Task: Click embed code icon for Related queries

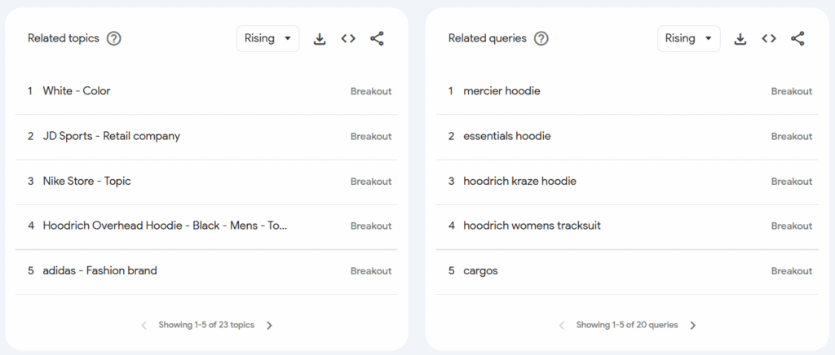Action: (x=769, y=38)
